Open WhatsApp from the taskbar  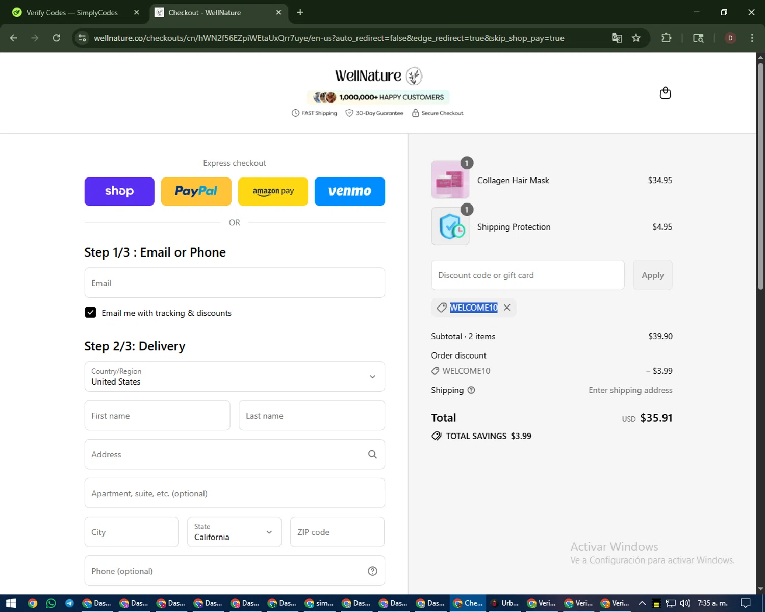click(51, 603)
